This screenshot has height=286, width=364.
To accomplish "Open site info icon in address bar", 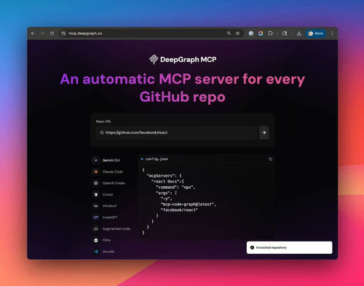I will (63, 33).
